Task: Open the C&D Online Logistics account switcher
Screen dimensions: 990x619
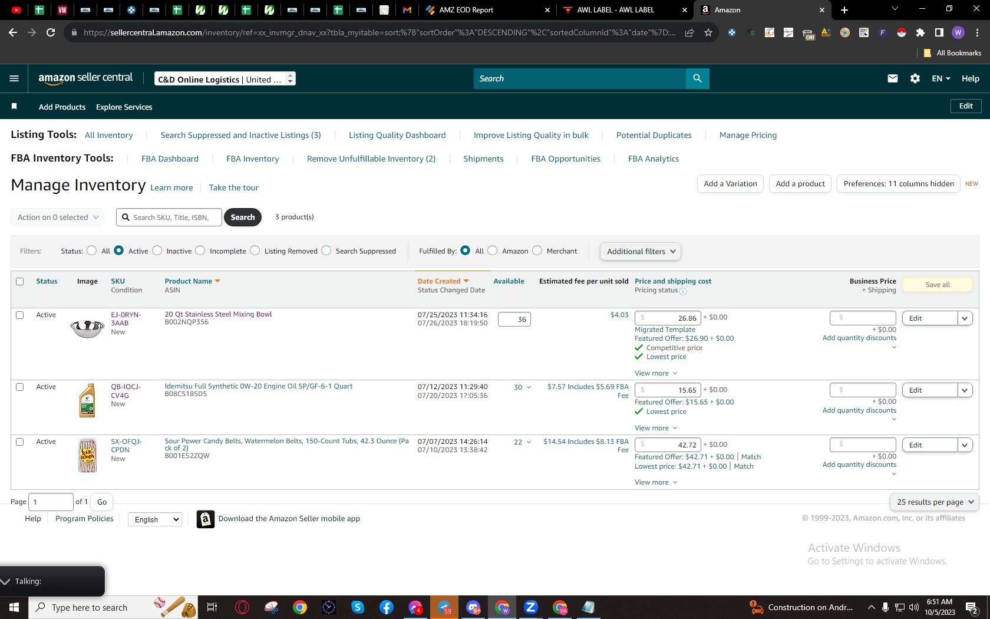Action: coord(225,78)
